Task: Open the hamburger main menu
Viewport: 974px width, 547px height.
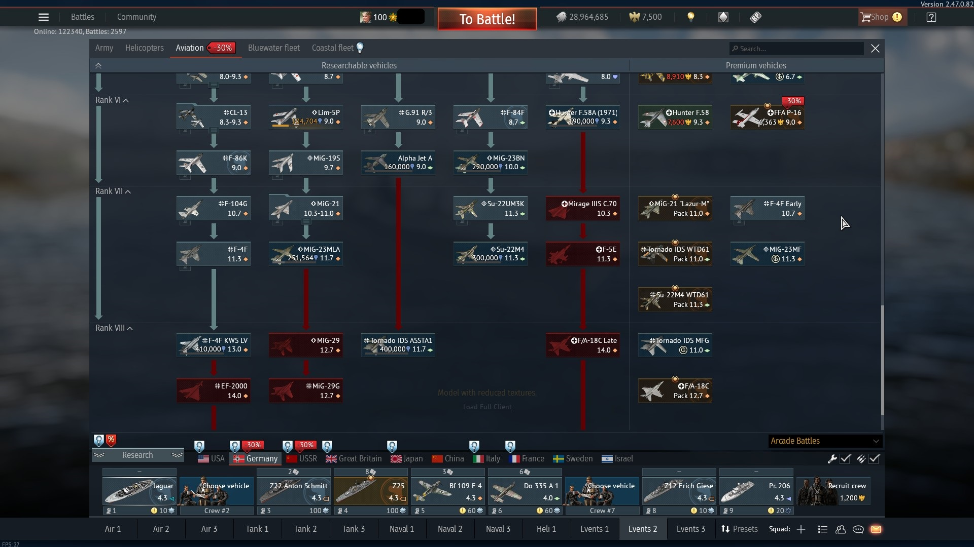Action: pyautogui.click(x=44, y=17)
